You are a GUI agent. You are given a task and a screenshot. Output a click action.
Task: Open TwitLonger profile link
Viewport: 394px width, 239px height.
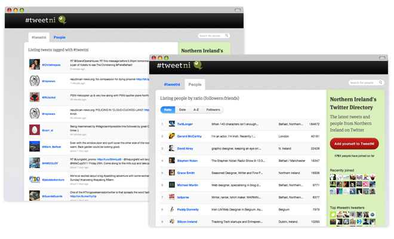(x=185, y=124)
